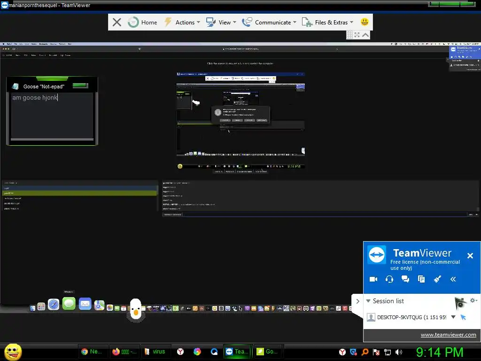This screenshot has width=481, height=361.
Task: Click the headset audio icon in the TeamViewer panel
Action: 389,279
